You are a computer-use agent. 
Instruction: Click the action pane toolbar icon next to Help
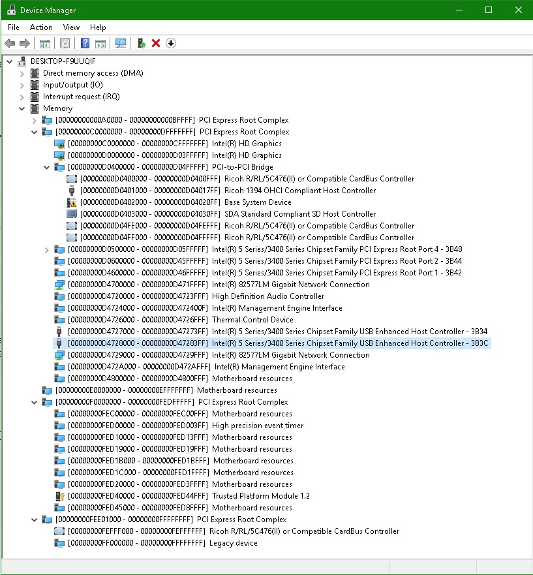tap(100, 43)
